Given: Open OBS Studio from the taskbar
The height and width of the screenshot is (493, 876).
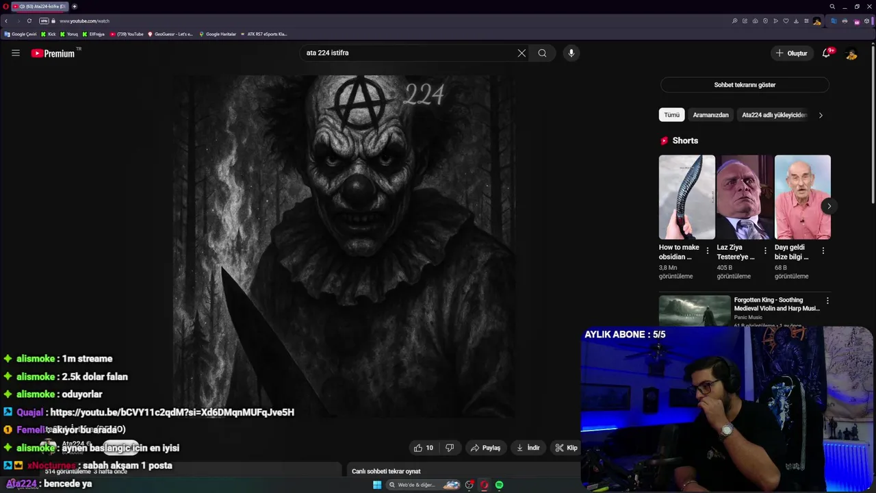Looking at the screenshot, I should 469,485.
